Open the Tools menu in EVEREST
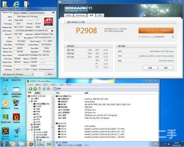The height and width of the screenshot is (147, 184). [62, 85]
